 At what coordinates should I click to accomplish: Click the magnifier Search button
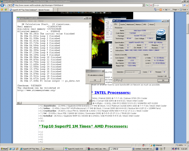tap(184, 5)
